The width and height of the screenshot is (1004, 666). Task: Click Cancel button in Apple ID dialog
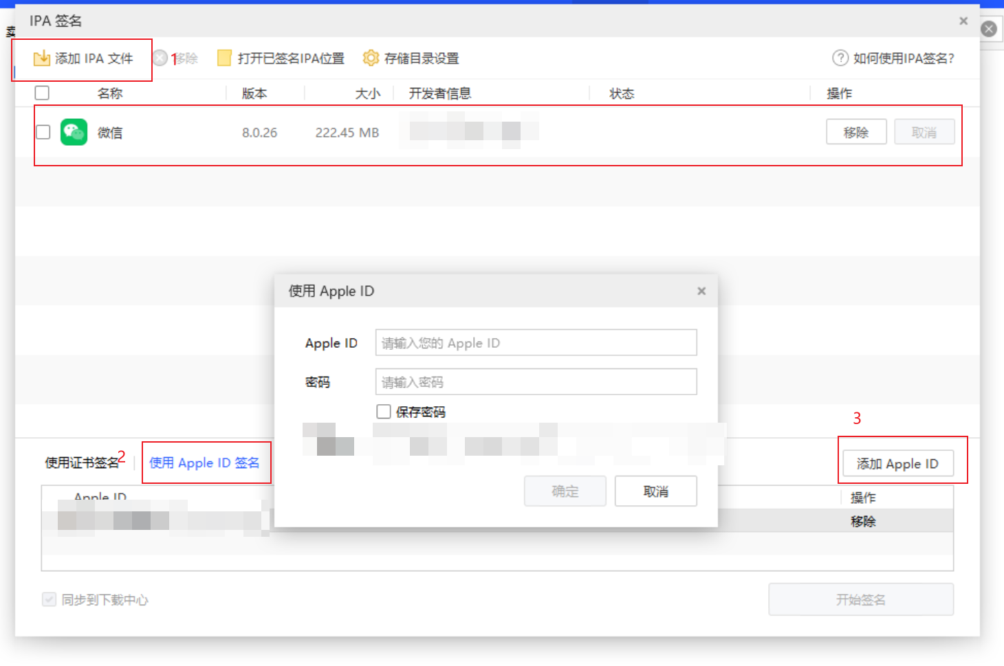coord(656,491)
